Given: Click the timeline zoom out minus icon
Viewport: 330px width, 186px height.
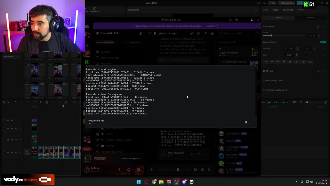Looking at the screenshot, I should tap(301, 103).
